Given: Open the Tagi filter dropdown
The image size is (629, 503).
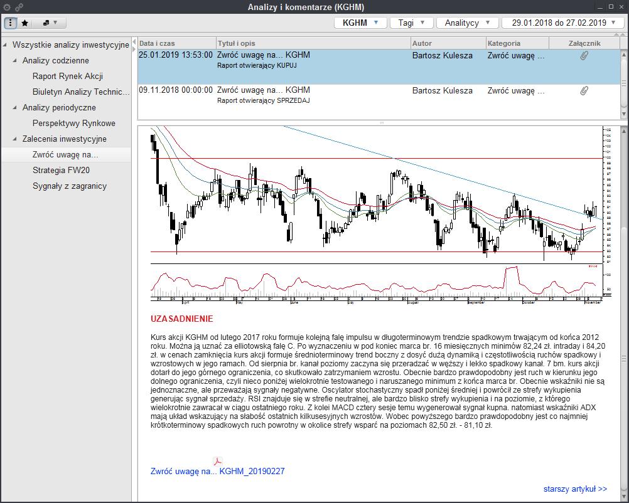Looking at the screenshot, I should tap(412, 23).
